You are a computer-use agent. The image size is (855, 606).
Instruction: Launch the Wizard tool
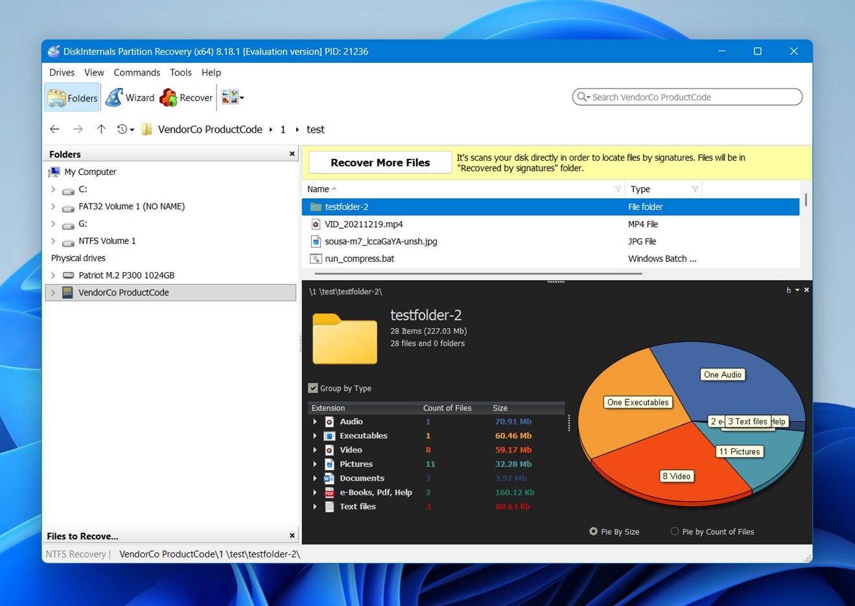130,98
